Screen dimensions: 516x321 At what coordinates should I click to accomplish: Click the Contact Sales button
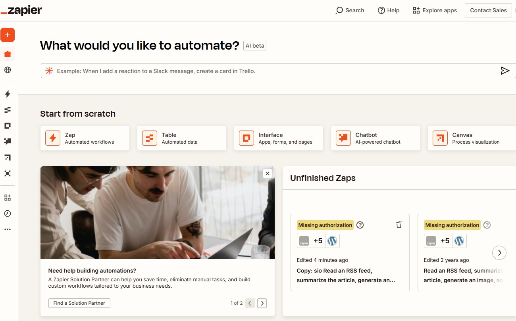(488, 10)
